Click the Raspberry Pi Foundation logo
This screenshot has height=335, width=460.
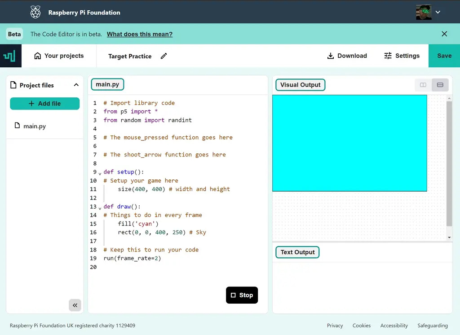(x=35, y=12)
